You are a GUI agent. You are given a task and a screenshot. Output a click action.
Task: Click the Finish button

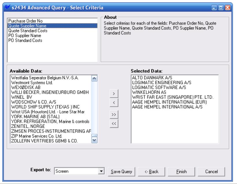click(x=182, y=172)
